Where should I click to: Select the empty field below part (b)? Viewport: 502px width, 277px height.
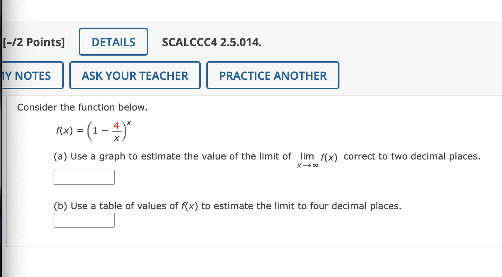(x=84, y=220)
